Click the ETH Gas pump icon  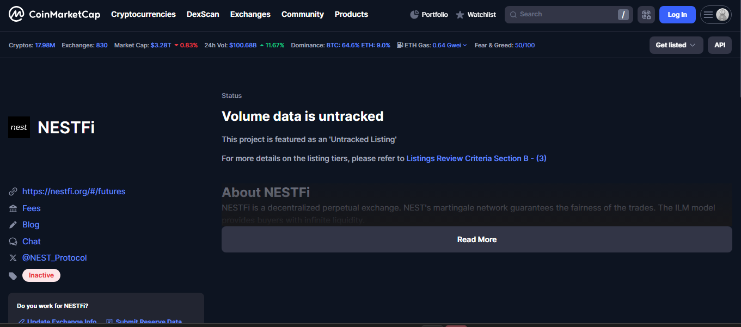(x=400, y=45)
